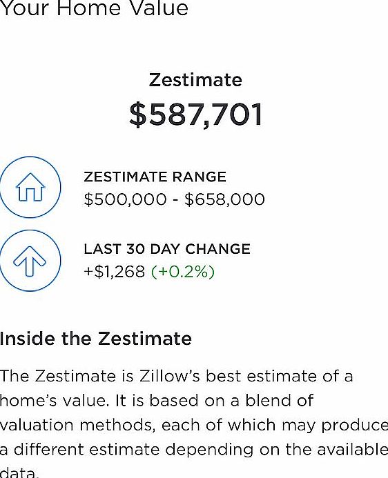The width and height of the screenshot is (388, 478).
Task: Click the word CHANGE in the label
Action: 217,249
